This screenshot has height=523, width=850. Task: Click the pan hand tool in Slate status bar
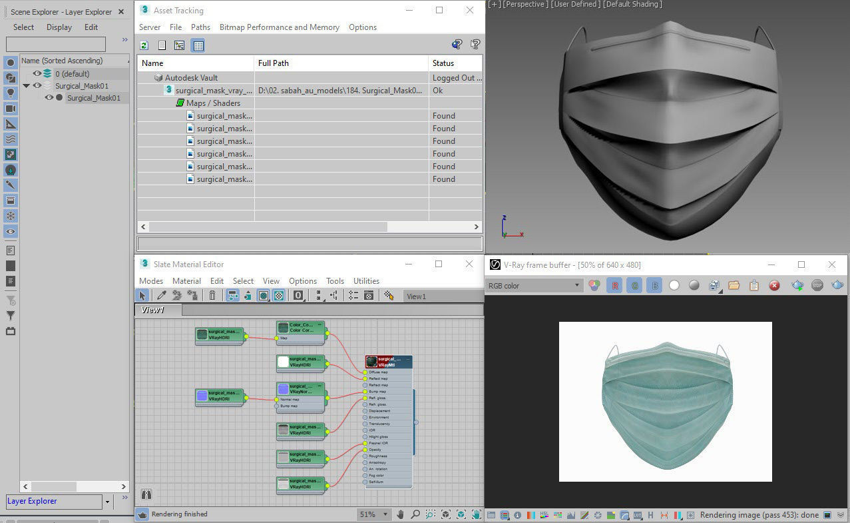point(400,514)
